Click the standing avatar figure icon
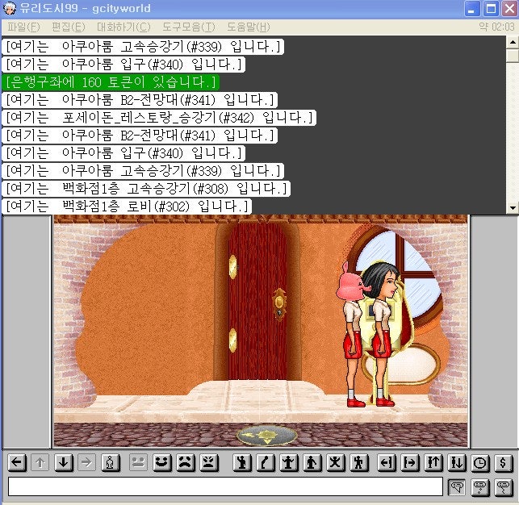 click(111, 463)
